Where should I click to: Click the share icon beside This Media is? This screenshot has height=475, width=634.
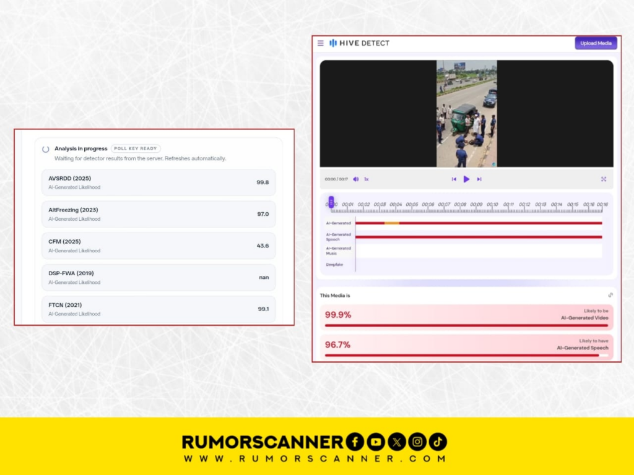(610, 295)
